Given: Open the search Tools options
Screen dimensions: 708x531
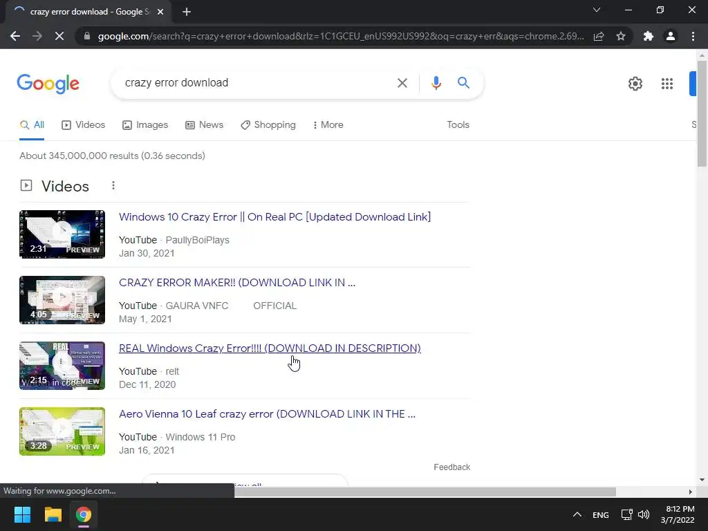Looking at the screenshot, I should [458, 125].
